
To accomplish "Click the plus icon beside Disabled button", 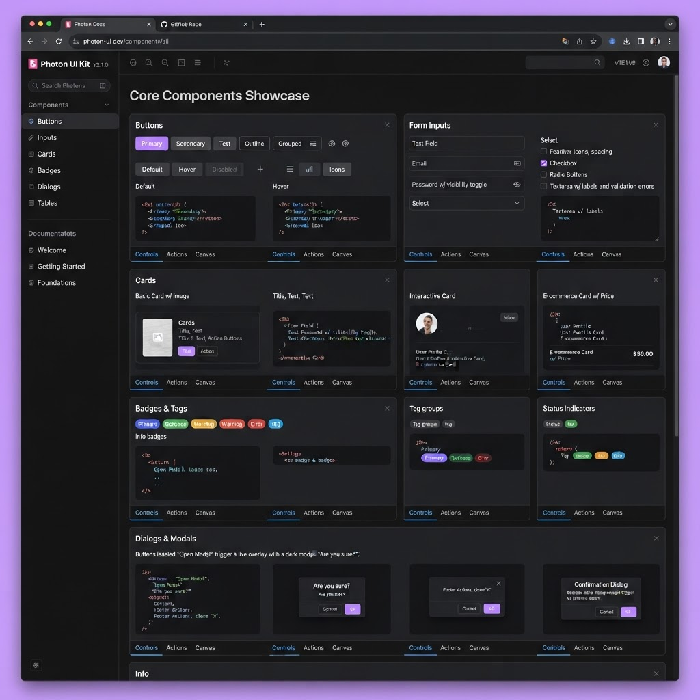I will [260, 170].
